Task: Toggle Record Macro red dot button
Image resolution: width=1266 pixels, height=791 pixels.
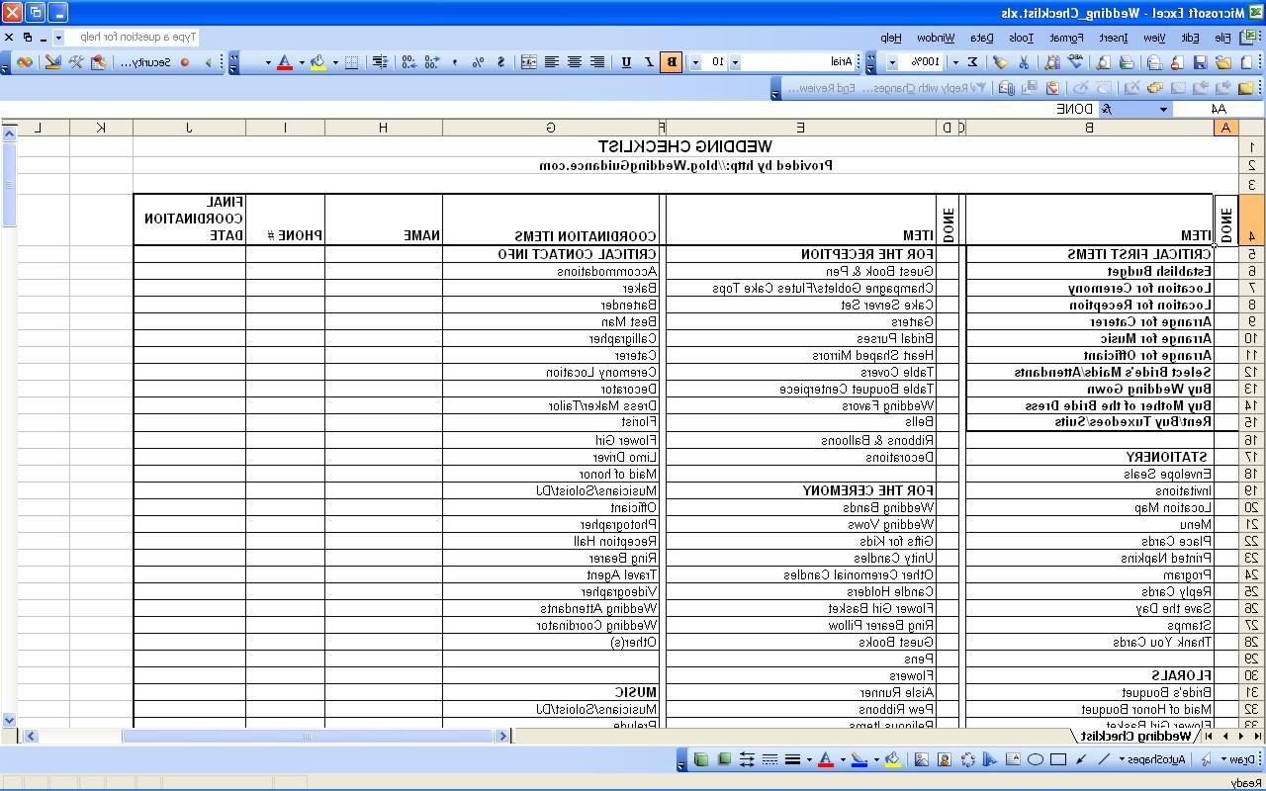Action: [x=185, y=62]
